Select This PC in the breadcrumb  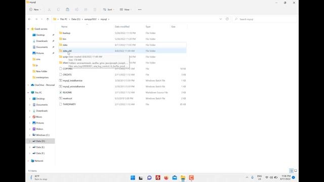[x=64, y=19]
